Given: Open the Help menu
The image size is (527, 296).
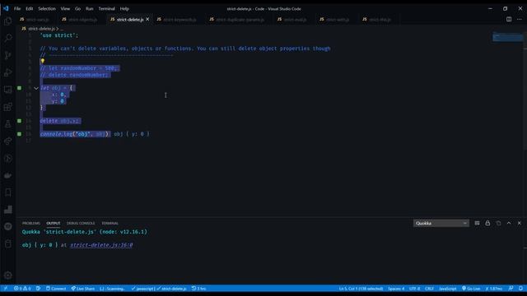Looking at the screenshot, I should (124, 9).
